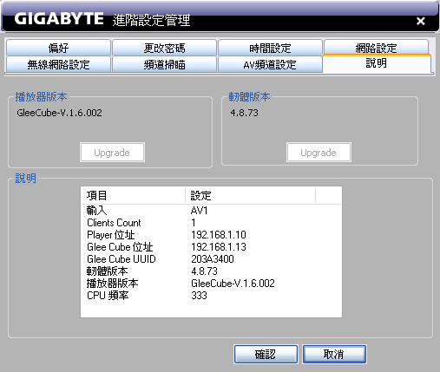Screen dimensions: 440x372
Task: Click the 192.168.1.10 address value
Action: coord(219,235)
